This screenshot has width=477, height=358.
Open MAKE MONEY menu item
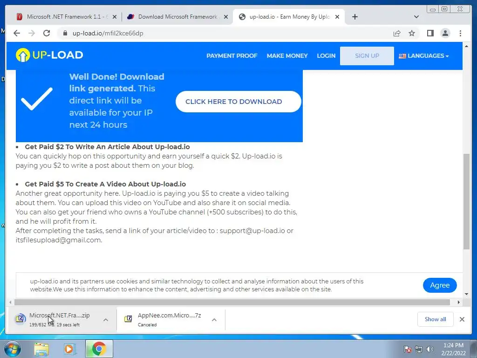287,56
